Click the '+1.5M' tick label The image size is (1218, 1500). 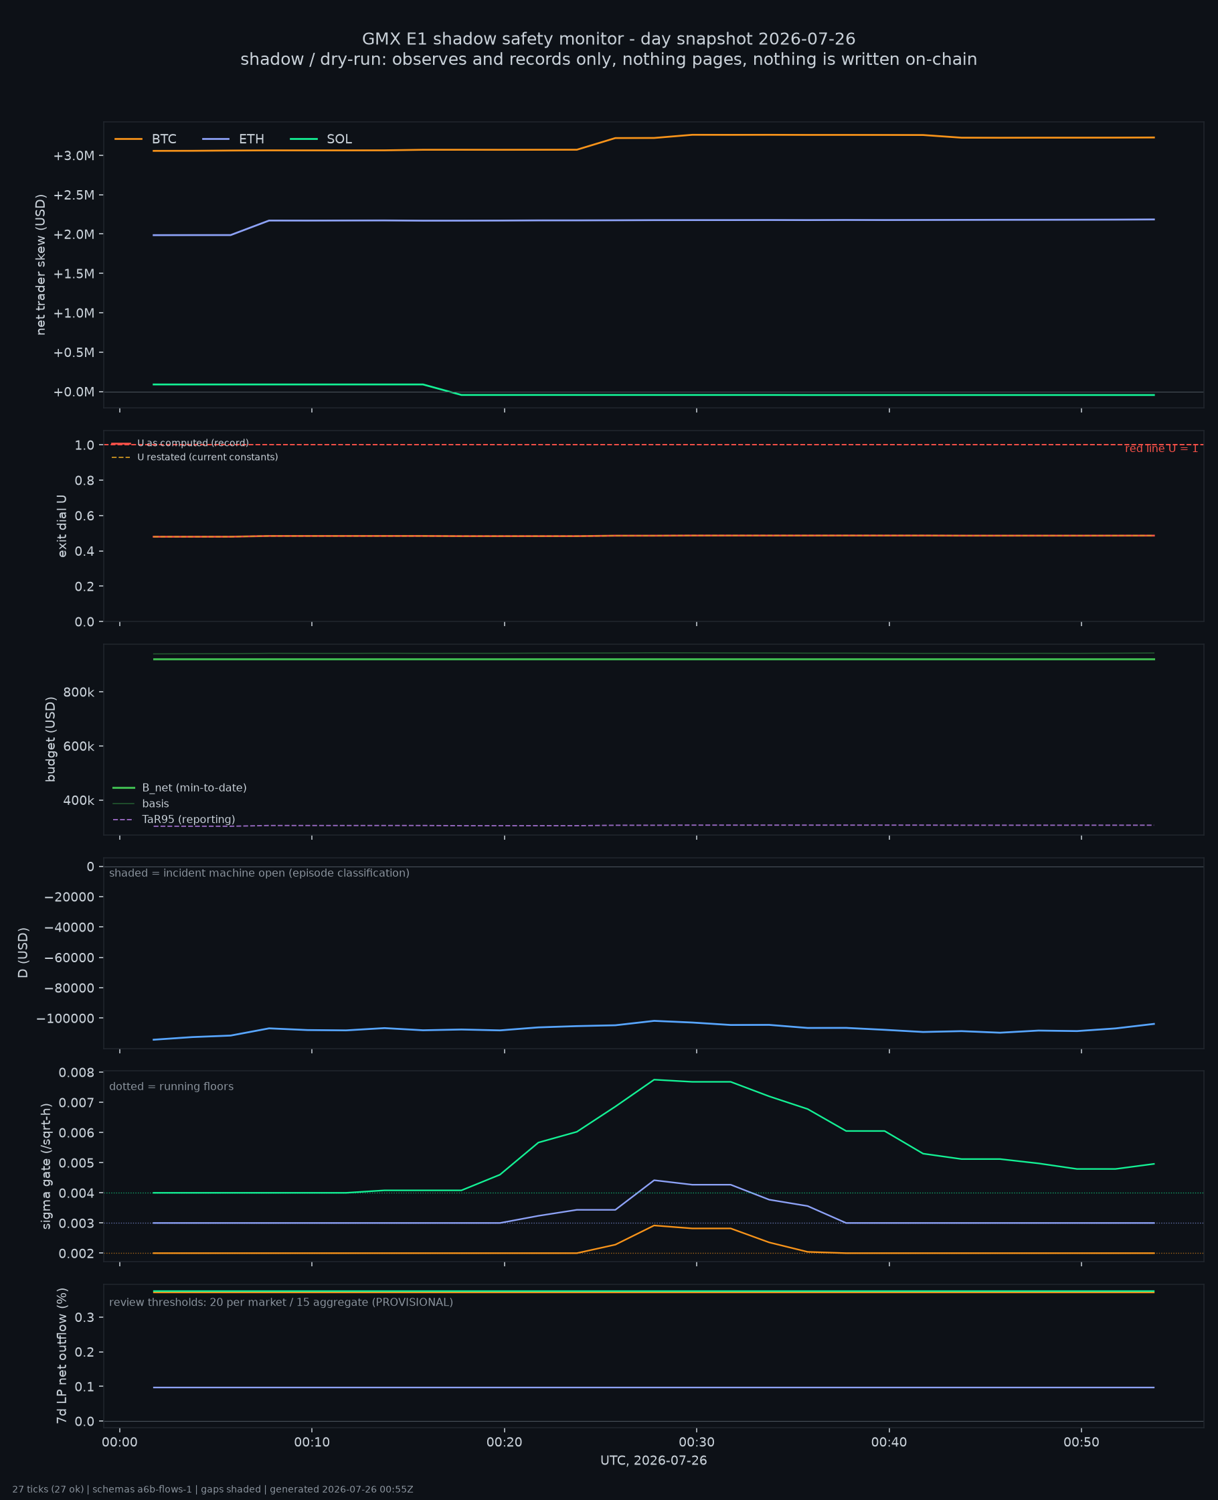point(74,273)
